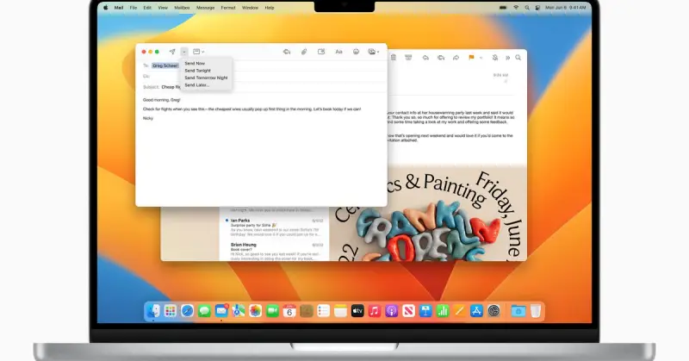This screenshot has width=689, height=361.
Task: Open the emoji picker icon
Action: (356, 52)
